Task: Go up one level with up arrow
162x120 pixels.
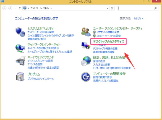Action: [20, 8]
